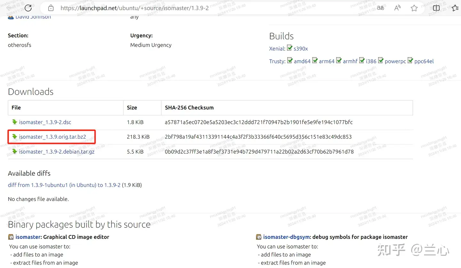This screenshot has height=268, width=461.
Task: Click the package icon beside isomaster-dbgsym
Action: pyautogui.click(x=259, y=237)
